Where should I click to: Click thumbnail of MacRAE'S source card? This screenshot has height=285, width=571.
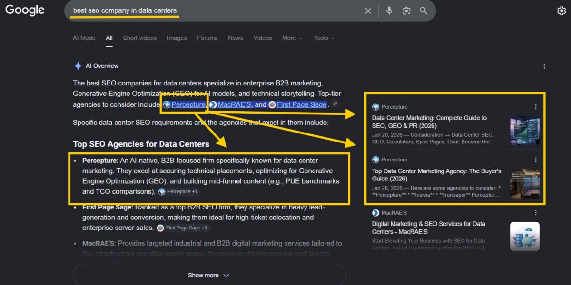click(524, 237)
